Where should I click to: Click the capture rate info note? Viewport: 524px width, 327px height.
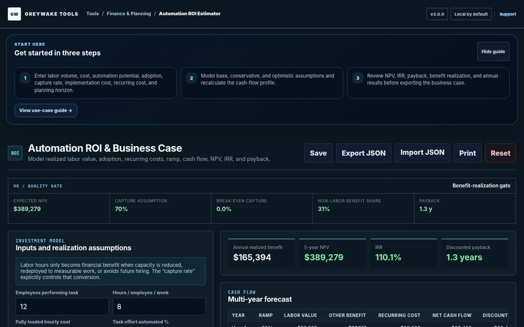(111, 271)
